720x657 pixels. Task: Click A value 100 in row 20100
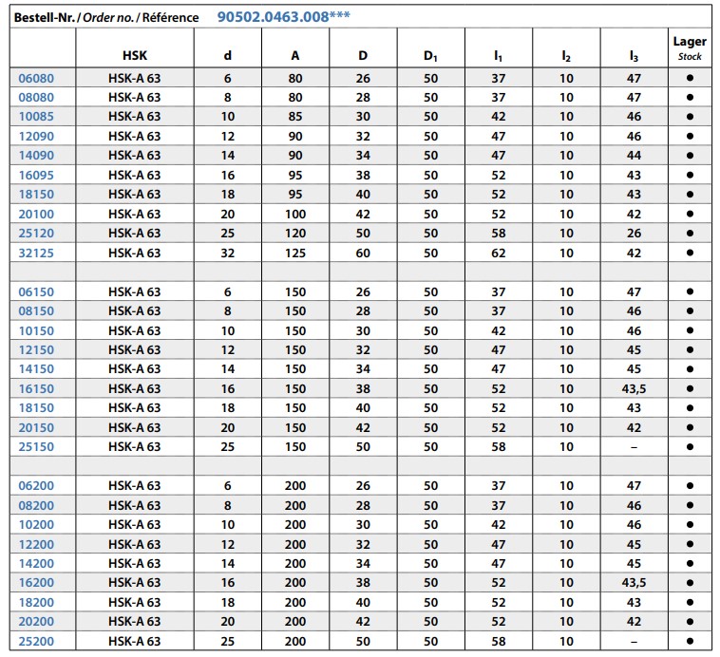295,215
